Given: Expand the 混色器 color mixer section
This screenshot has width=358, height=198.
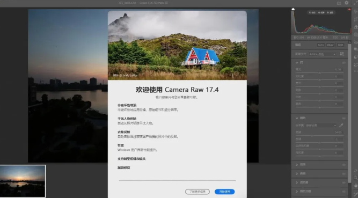Looking at the screenshot, I should [x=319, y=182].
